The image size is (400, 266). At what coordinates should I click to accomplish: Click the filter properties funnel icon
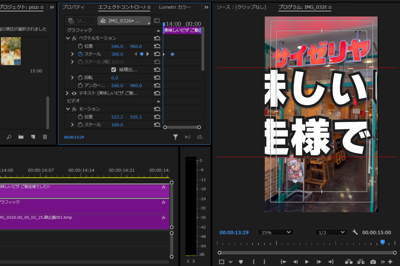[176, 137]
